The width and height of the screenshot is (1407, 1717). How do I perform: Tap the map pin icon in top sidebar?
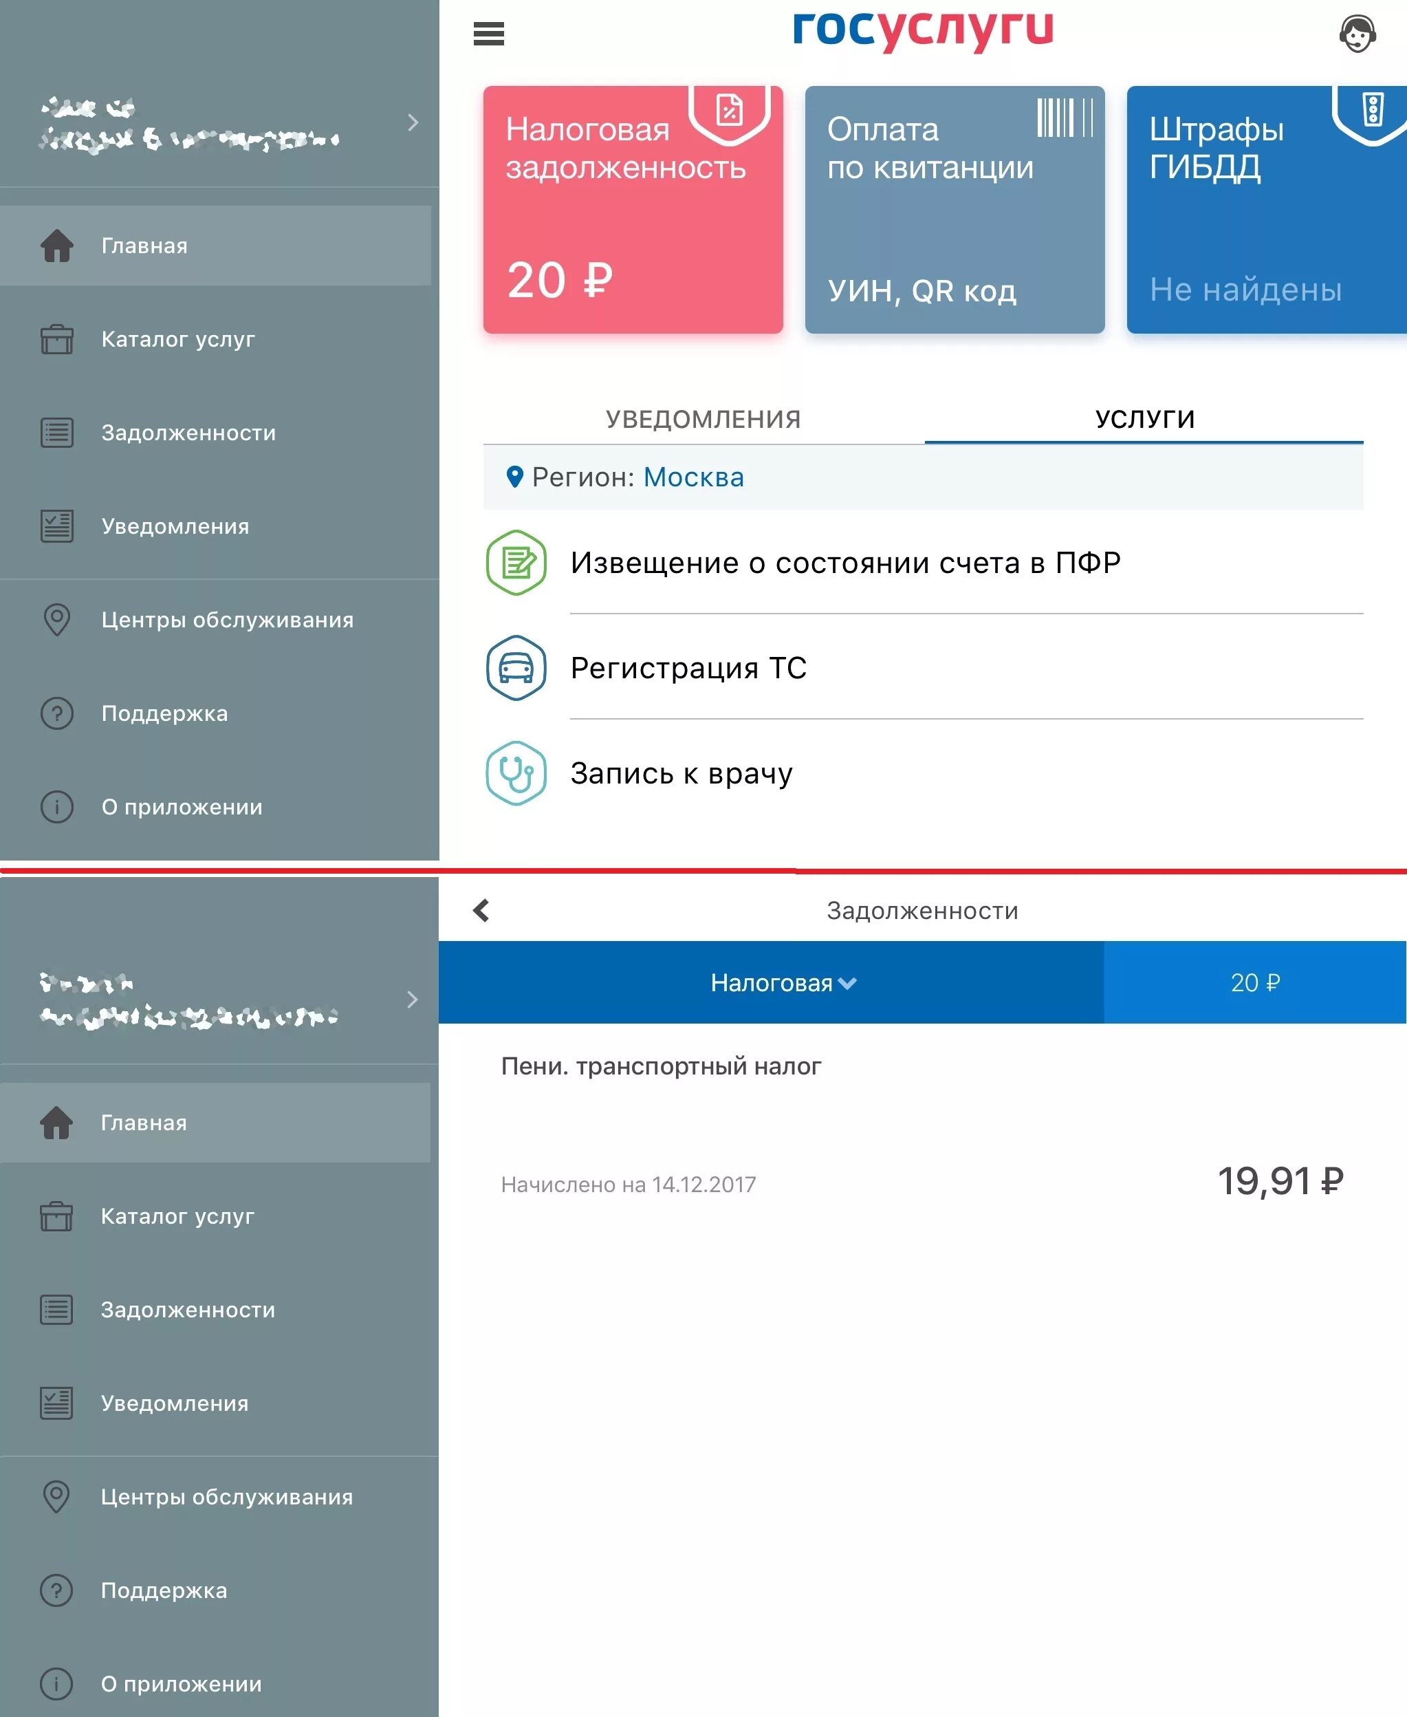tap(56, 620)
